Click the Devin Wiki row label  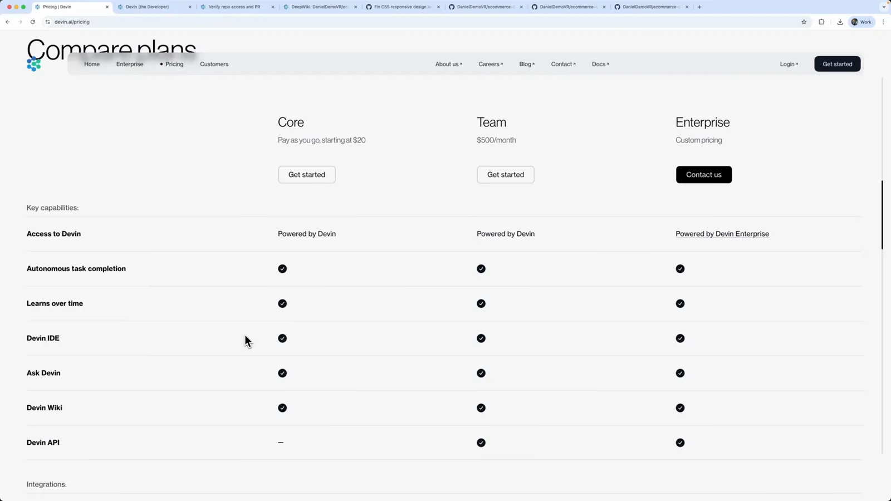(45, 408)
